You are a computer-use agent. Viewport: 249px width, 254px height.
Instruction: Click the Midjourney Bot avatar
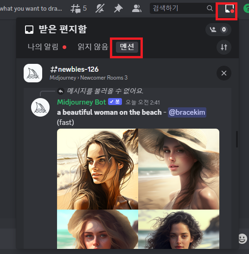point(40,107)
